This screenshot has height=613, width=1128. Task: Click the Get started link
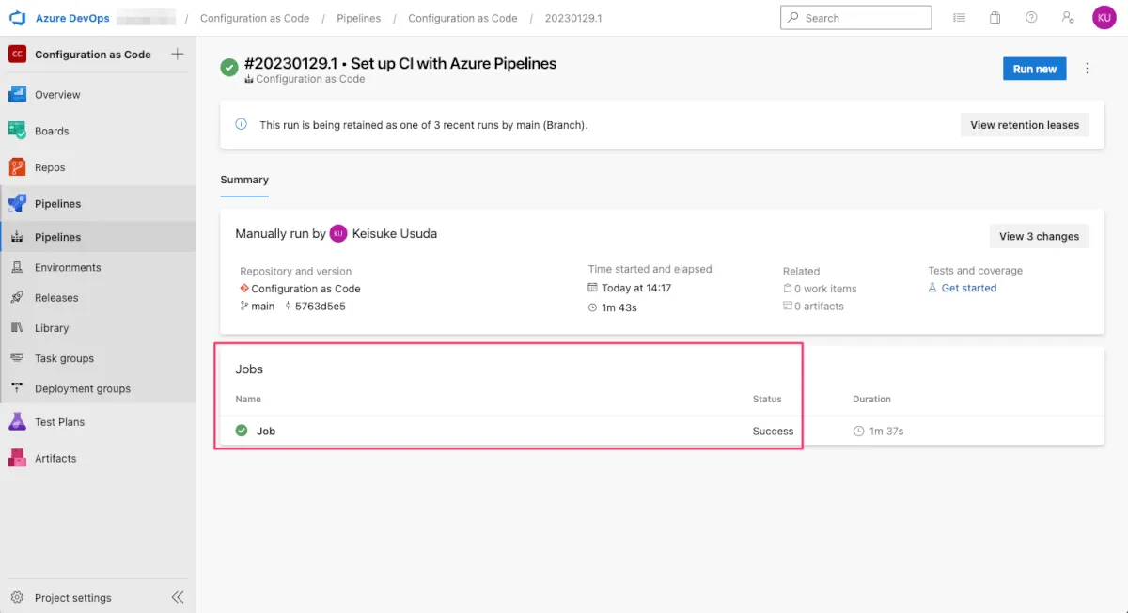click(968, 288)
